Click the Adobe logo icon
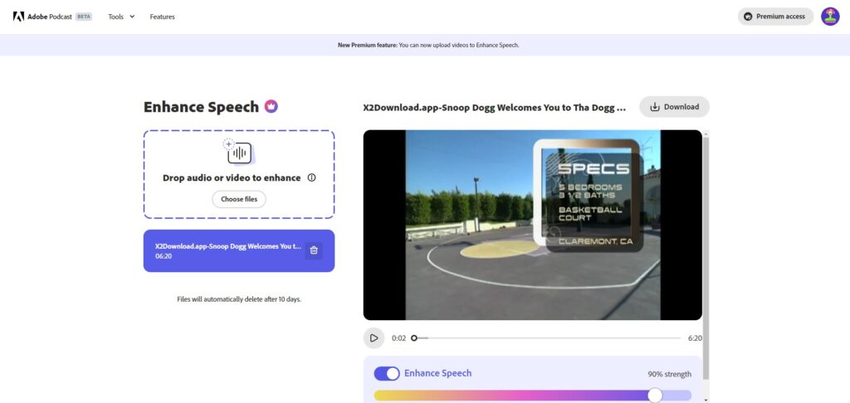850x403 pixels. tap(18, 17)
